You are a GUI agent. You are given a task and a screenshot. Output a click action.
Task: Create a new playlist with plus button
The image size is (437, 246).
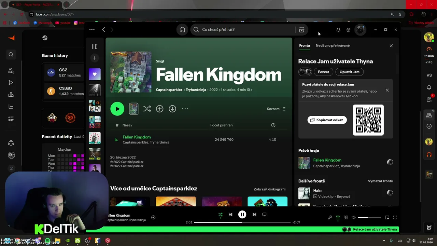point(95,58)
